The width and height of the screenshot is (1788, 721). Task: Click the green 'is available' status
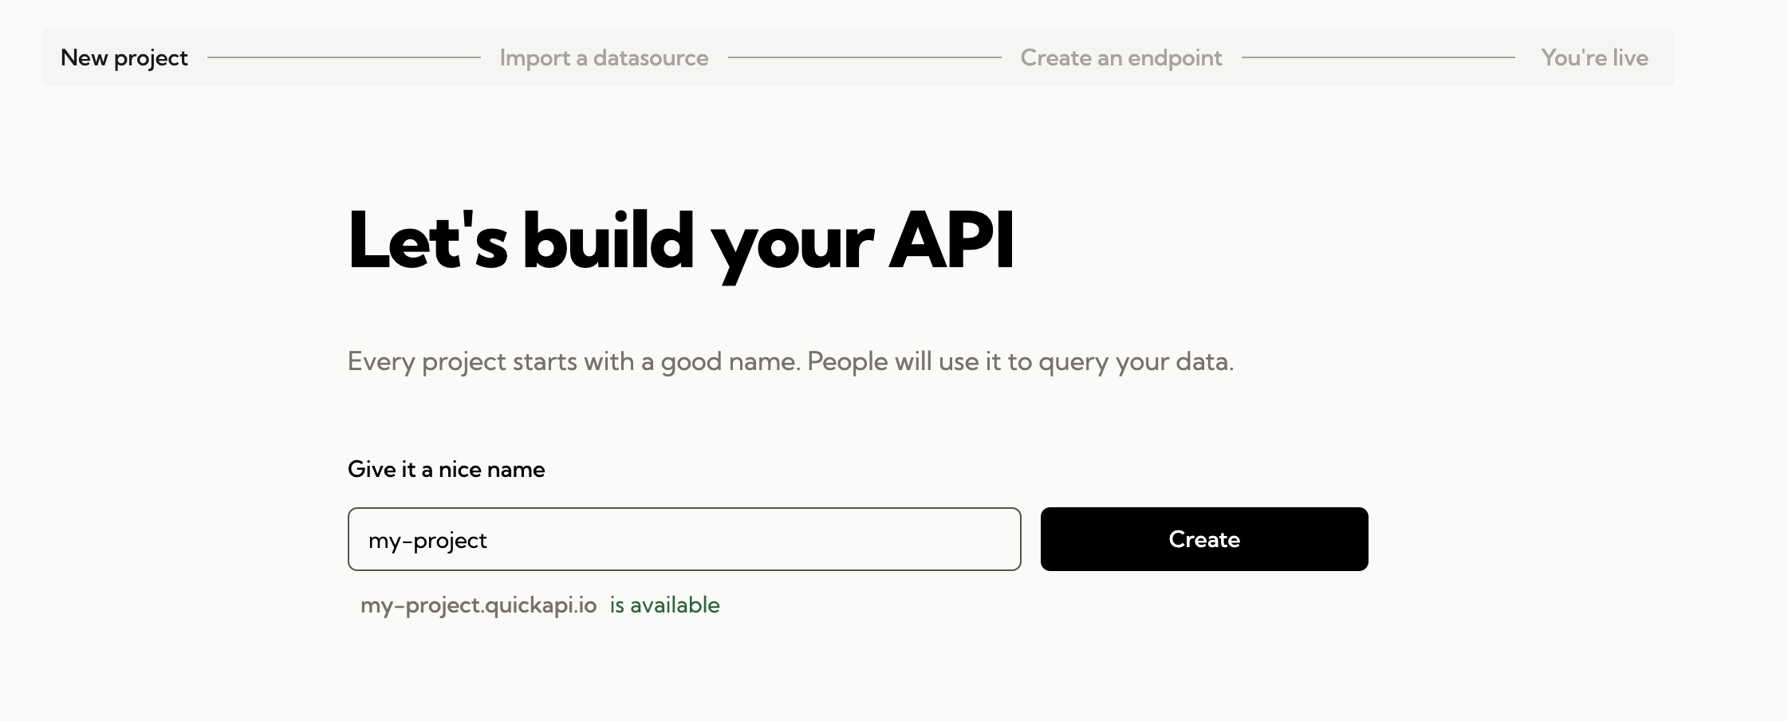[x=665, y=605]
